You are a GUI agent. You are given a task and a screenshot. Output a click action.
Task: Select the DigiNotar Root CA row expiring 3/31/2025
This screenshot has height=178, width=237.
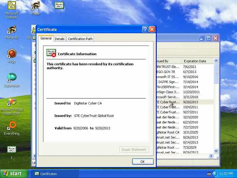click(x=185, y=132)
